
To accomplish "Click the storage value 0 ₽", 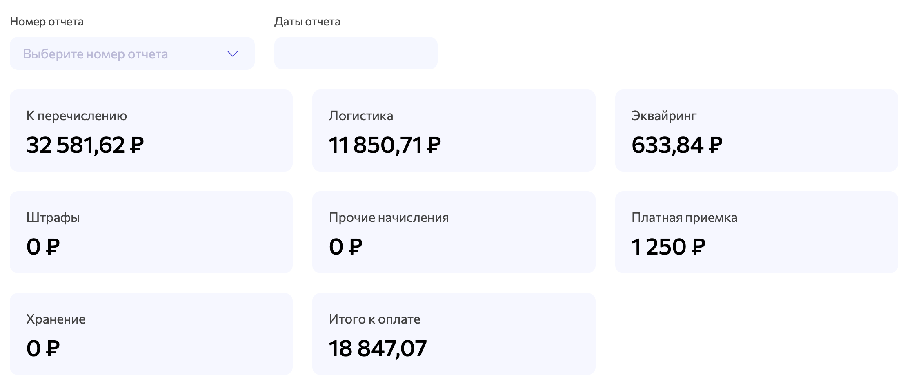I will 43,348.
